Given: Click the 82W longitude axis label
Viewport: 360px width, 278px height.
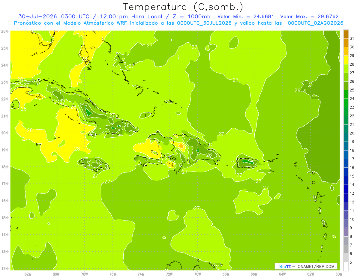Looking at the screenshot, I should click(28, 274).
